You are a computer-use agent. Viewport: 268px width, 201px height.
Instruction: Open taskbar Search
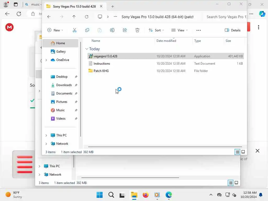point(111,195)
